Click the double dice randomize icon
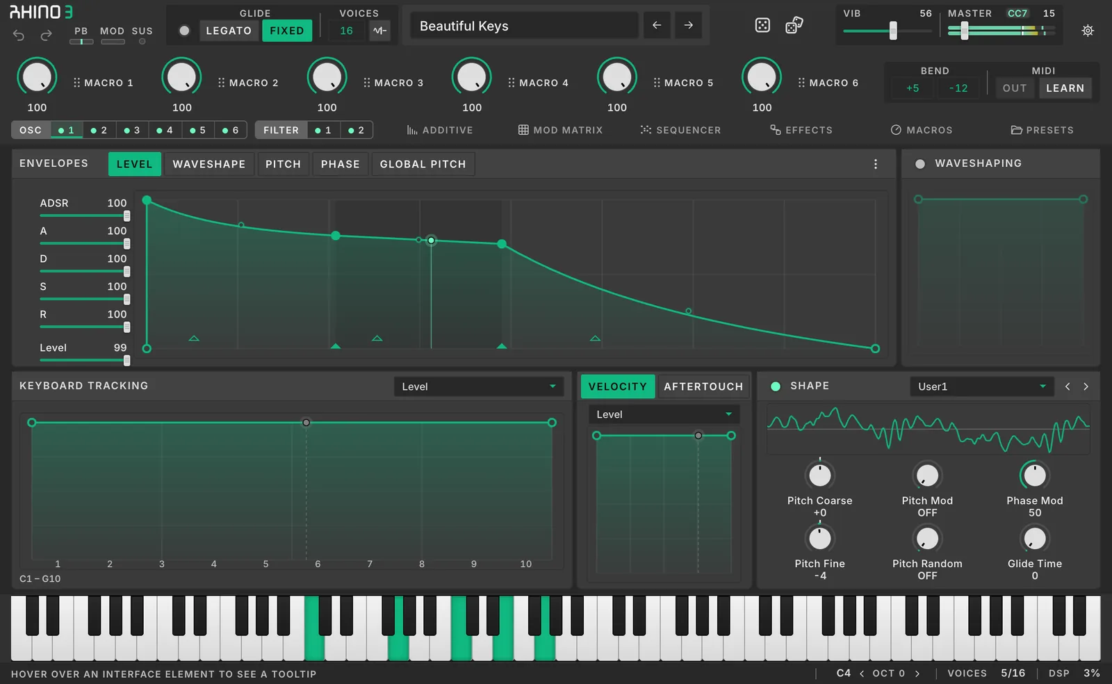This screenshot has width=1112, height=684. tap(794, 25)
